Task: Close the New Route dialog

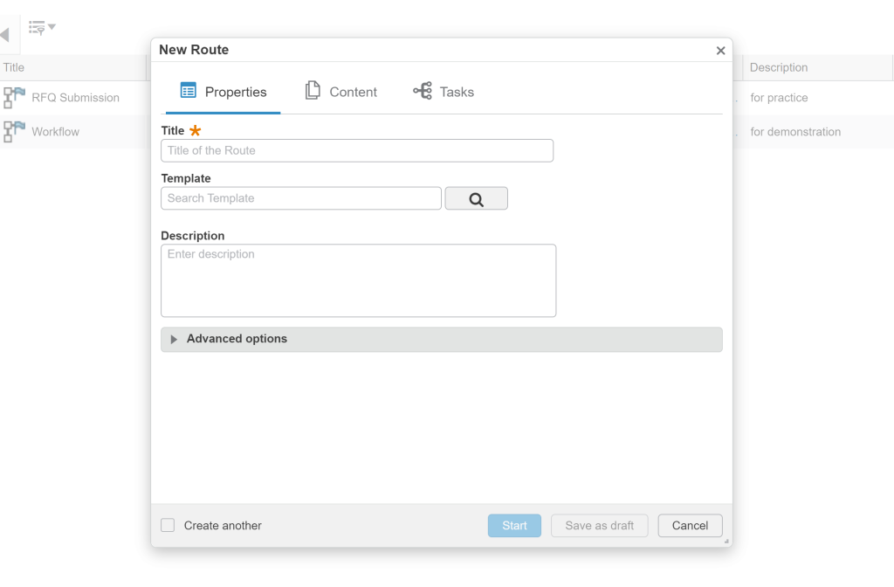Action: pos(720,51)
